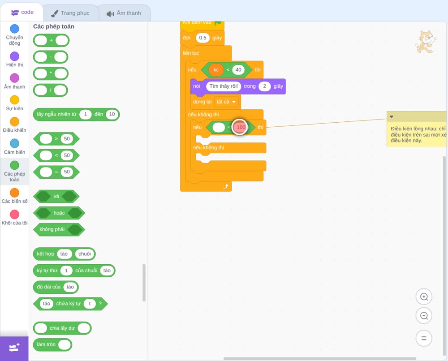Image resolution: width=448 pixels, height=361 pixels.
Task: Reset workspace zoom to default
Action: click(x=424, y=338)
